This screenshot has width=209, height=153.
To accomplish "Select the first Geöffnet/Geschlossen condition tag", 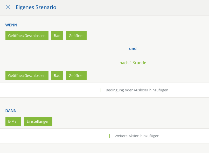I will pyautogui.click(x=27, y=36).
